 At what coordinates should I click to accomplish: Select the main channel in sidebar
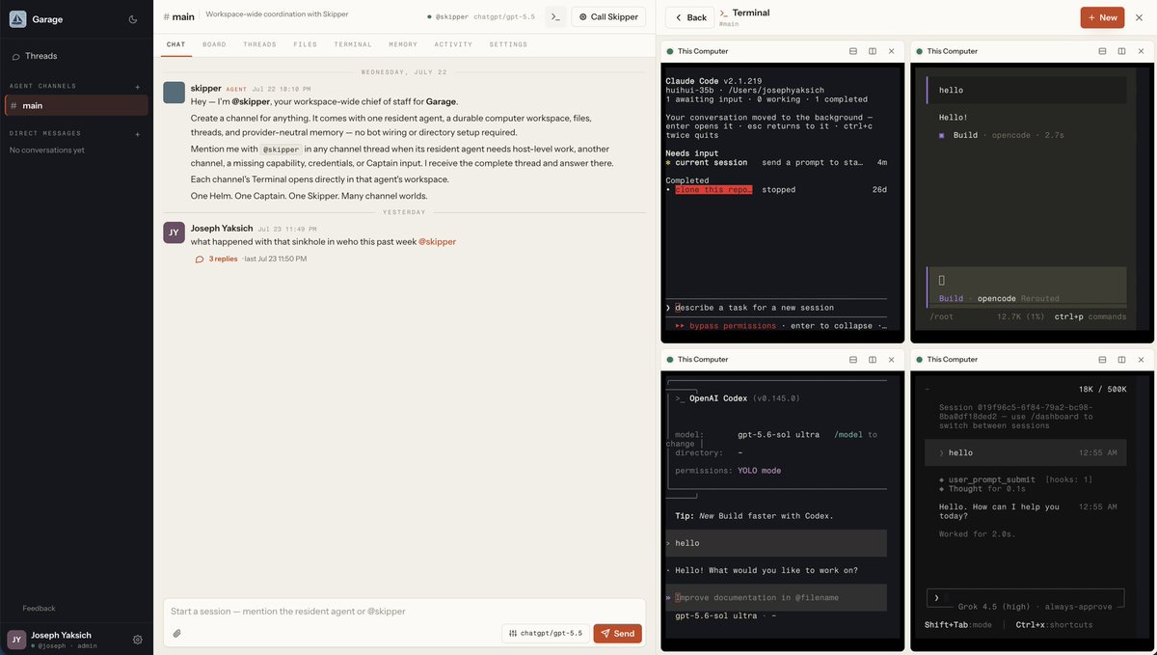[x=77, y=105]
